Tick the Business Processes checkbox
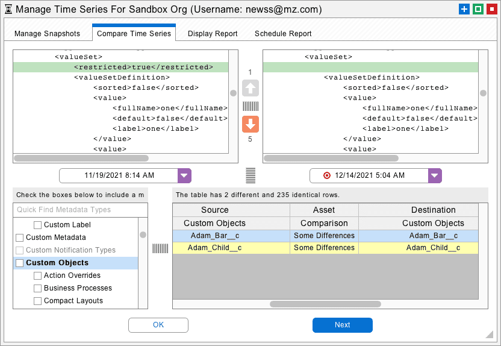 click(x=37, y=288)
